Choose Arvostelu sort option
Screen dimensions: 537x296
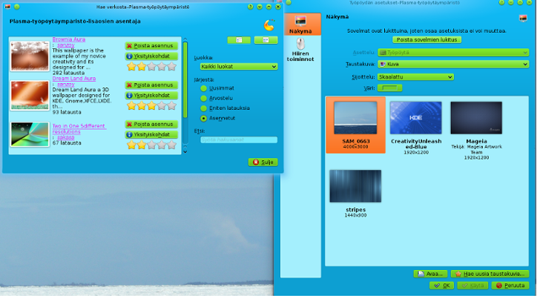(203, 99)
